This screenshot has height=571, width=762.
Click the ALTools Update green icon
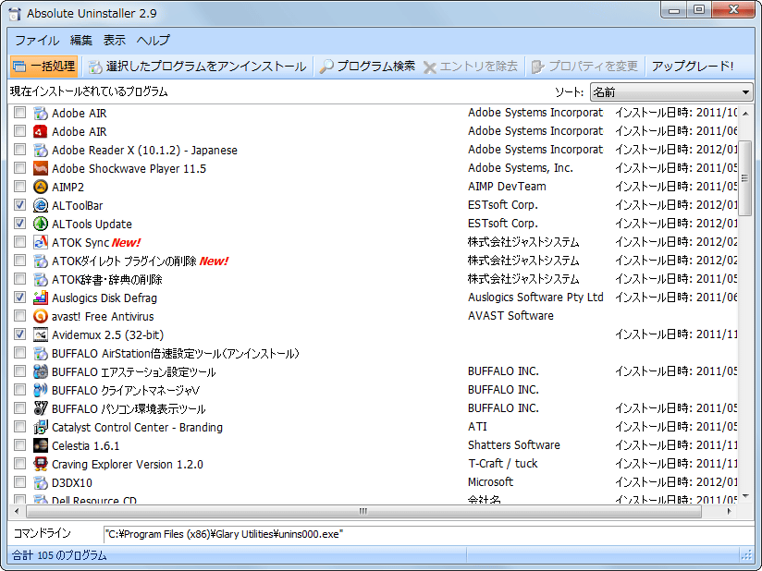(41, 224)
